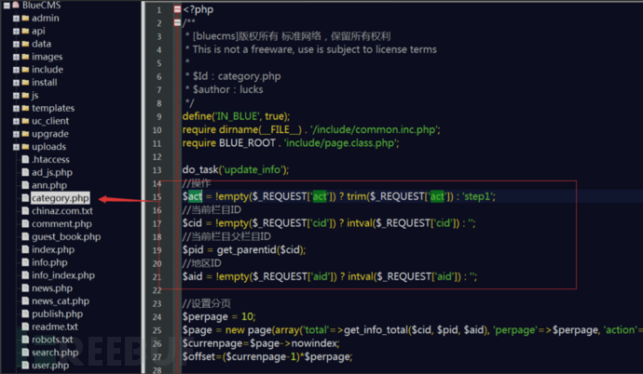This screenshot has height=374, width=643.
Task: Collapse the BlueCMS root folder
Action: [x=4, y=6]
